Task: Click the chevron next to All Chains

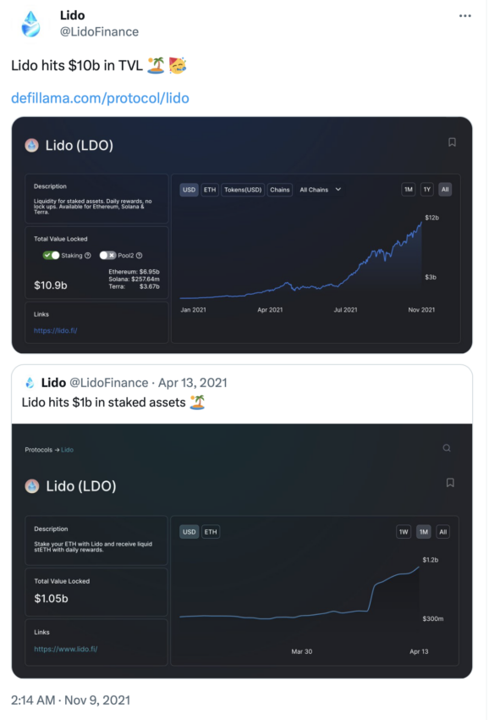Action: point(338,190)
